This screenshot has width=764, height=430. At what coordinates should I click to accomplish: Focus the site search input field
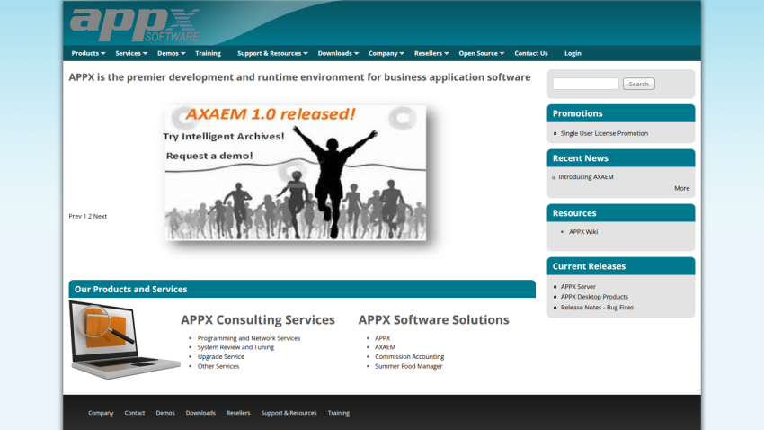click(x=586, y=84)
